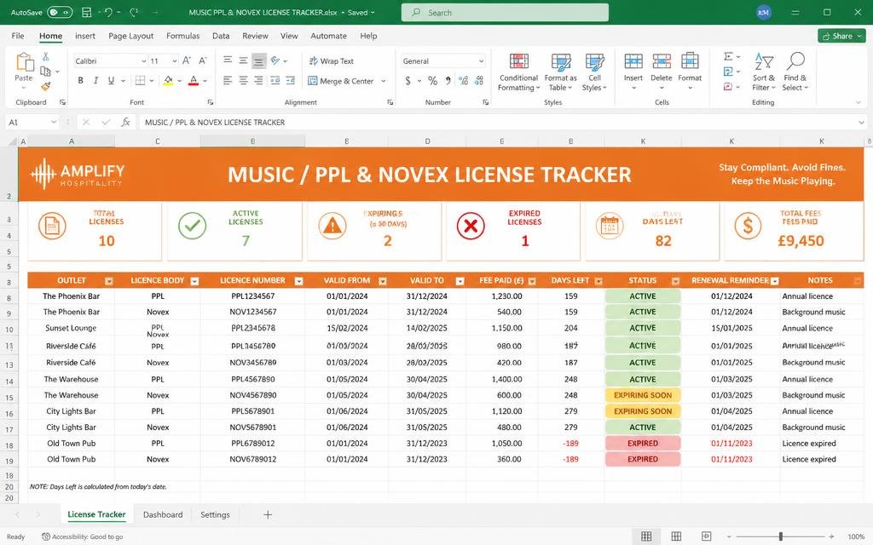The image size is (873, 545).
Task: Click the Share button
Action: click(841, 36)
